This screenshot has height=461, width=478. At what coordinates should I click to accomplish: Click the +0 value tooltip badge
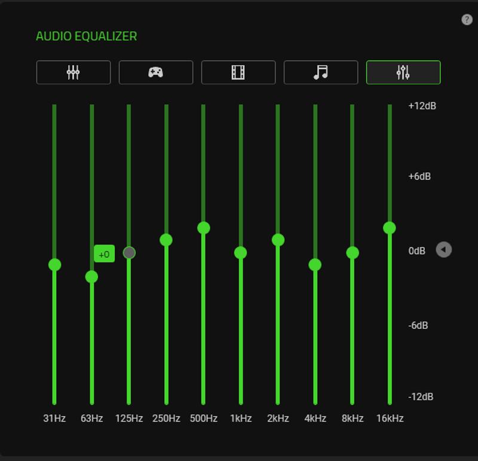(104, 254)
